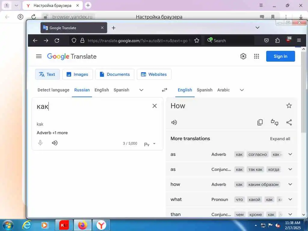Screen dimensions: 308x231
Task: Click the 'Adverb +1 more' link
Action: click(x=52, y=133)
